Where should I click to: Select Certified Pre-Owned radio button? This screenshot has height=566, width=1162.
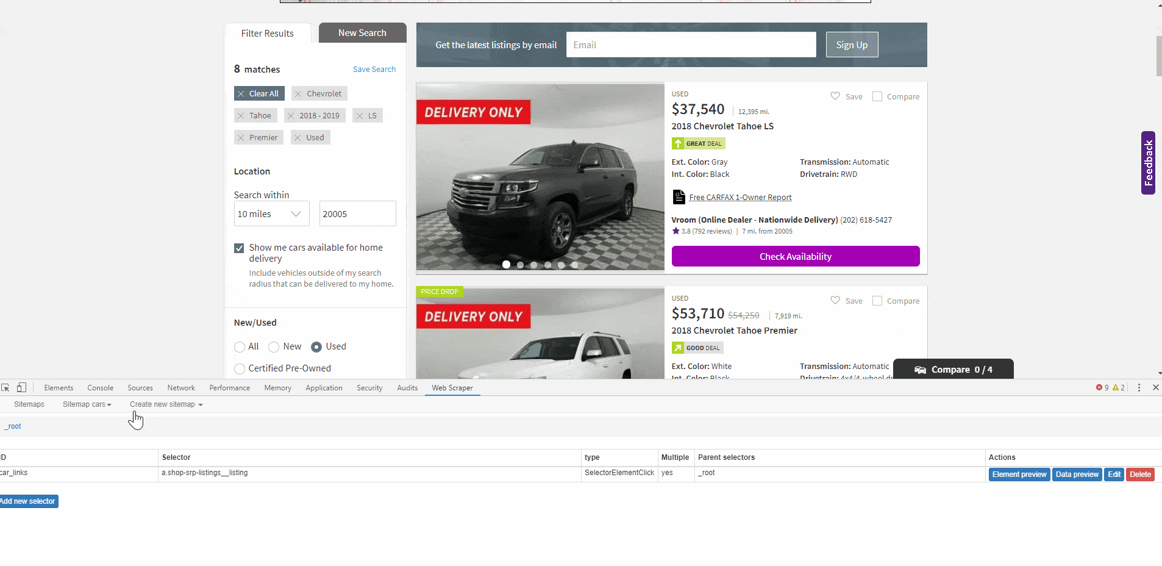pyautogui.click(x=240, y=369)
